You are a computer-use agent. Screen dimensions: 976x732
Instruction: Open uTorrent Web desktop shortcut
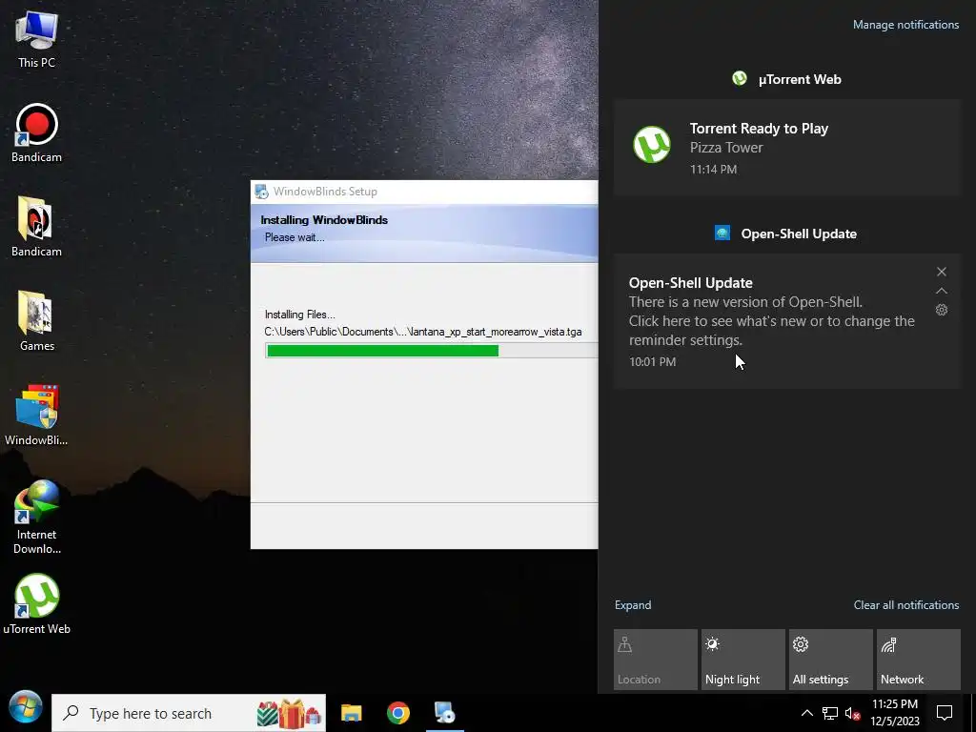tap(36, 603)
